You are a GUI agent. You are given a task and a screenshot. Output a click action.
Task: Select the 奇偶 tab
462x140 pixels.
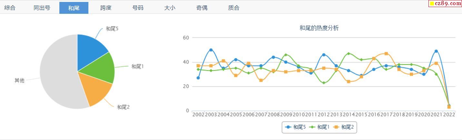[x=202, y=8]
